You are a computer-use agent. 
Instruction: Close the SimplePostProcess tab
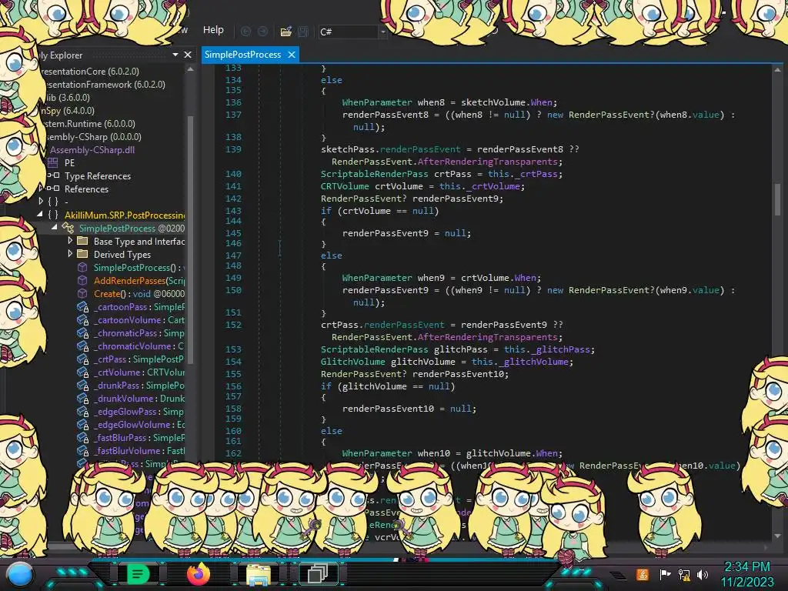click(x=292, y=55)
